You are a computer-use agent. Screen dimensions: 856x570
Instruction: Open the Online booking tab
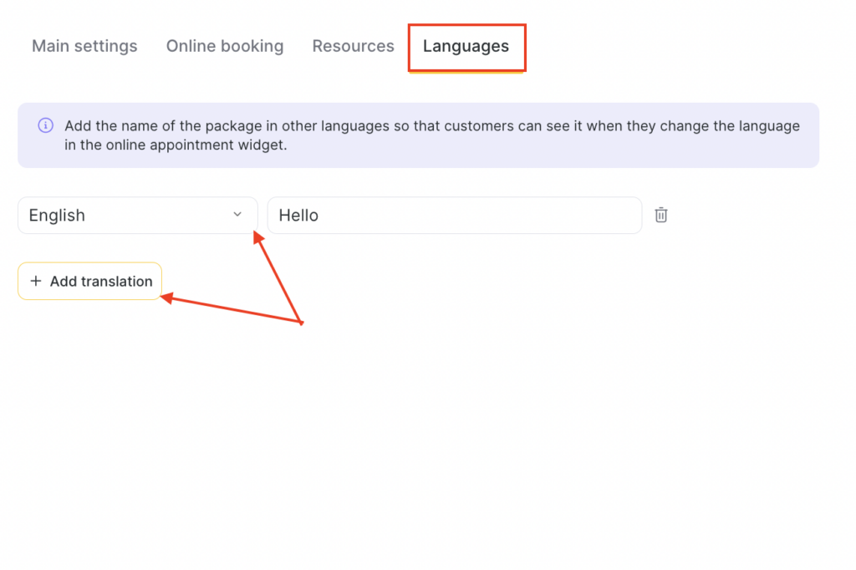(x=224, y=46)
